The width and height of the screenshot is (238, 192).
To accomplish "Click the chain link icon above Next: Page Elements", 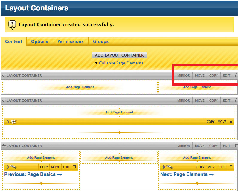I will [x=170, y=167].
